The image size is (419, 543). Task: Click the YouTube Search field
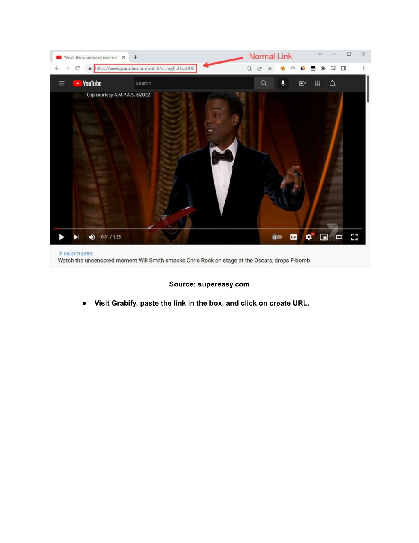(x=194, y=83)
